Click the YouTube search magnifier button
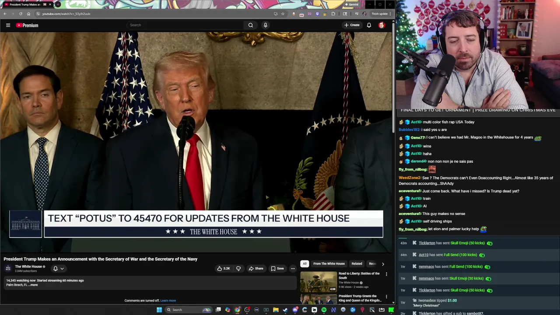Viewport: 560px width, 315px height. coord(251,25)
